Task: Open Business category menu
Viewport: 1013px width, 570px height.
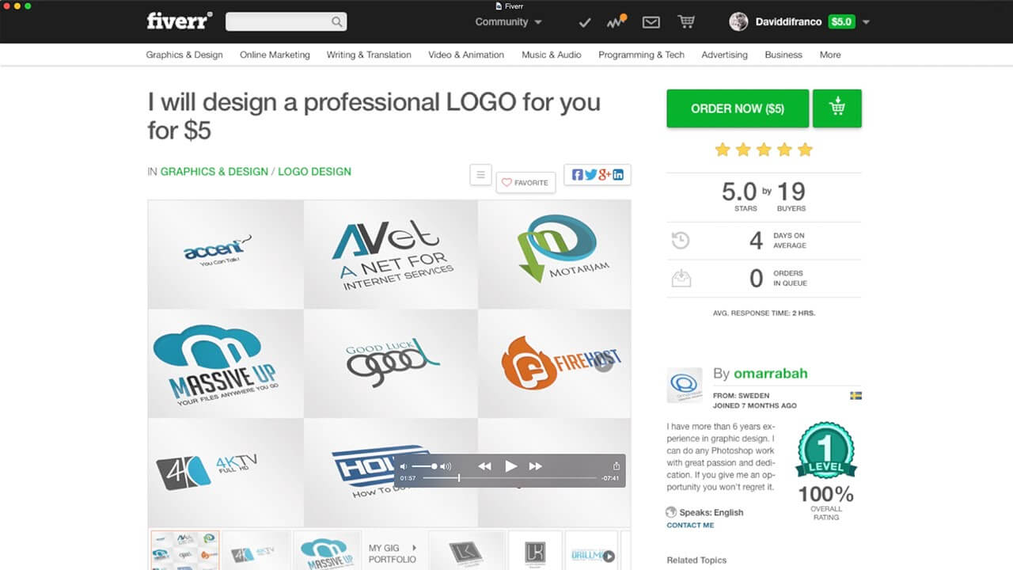Action: pos(783,55)
